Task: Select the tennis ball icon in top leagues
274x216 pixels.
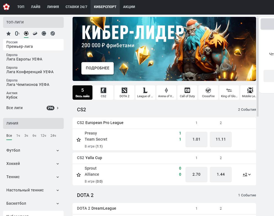Action: pyautogui.click(x=44, y=33)
